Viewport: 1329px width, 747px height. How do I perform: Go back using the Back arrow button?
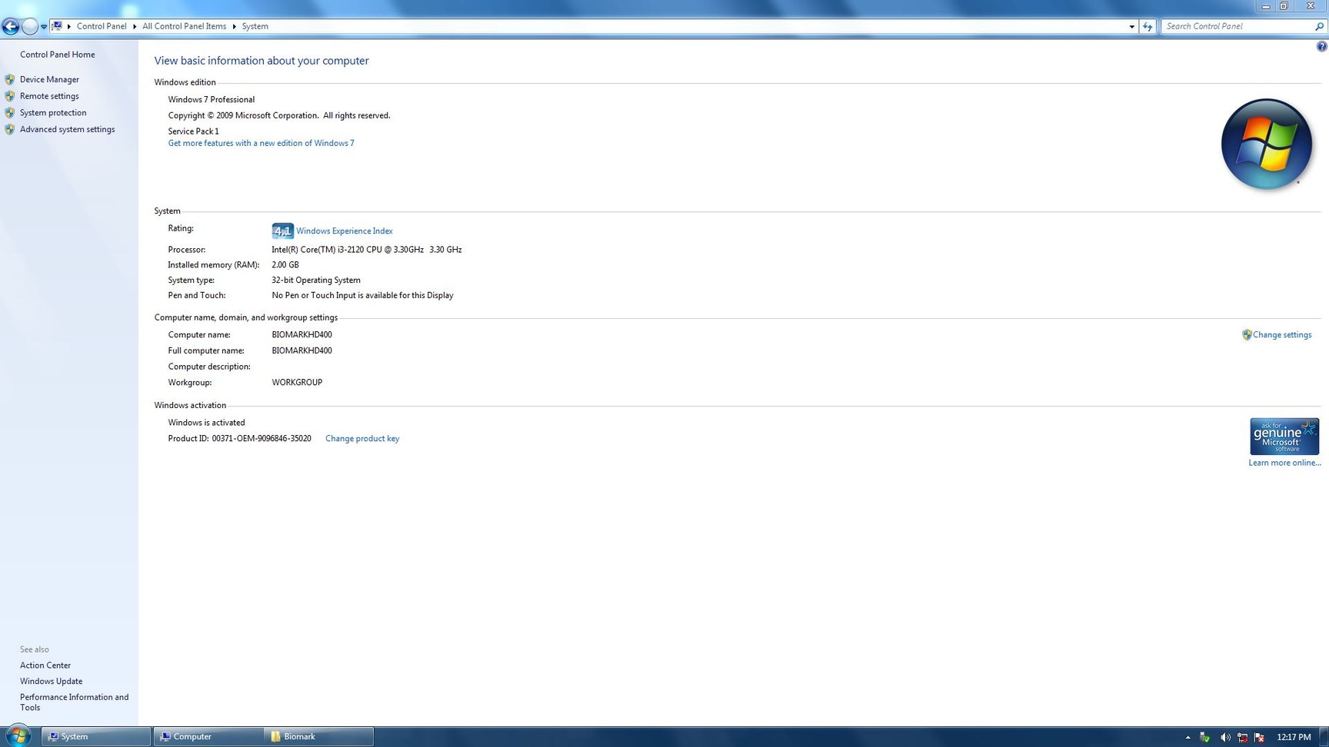(x=10, y=26)
